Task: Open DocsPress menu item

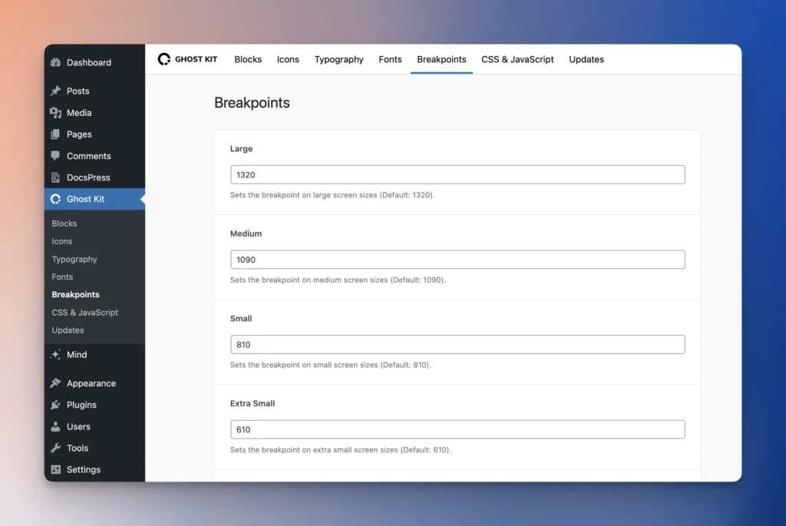Action: pos(88,177)
